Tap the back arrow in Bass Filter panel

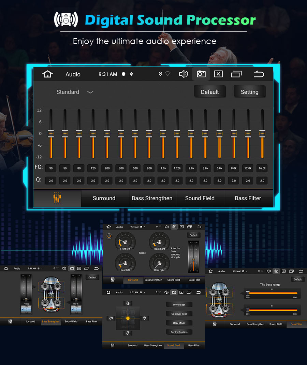[301, 271]
